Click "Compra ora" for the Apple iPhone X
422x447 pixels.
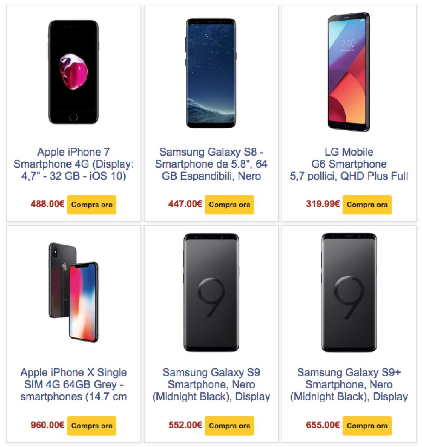pyautogui.click(x=91, y=426)
